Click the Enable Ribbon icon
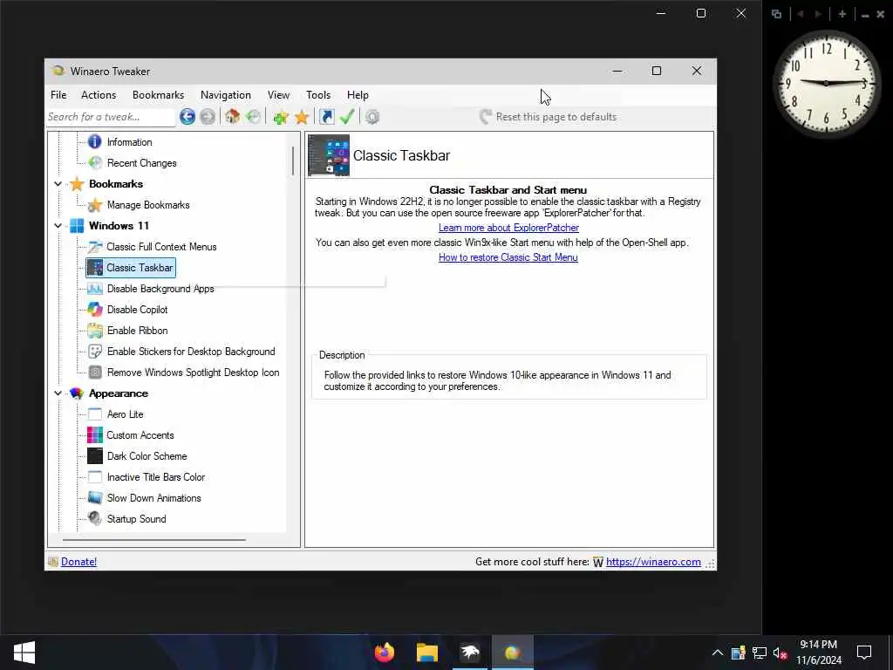The height and width of the screenshot is (670, 893). click(94, 331)
